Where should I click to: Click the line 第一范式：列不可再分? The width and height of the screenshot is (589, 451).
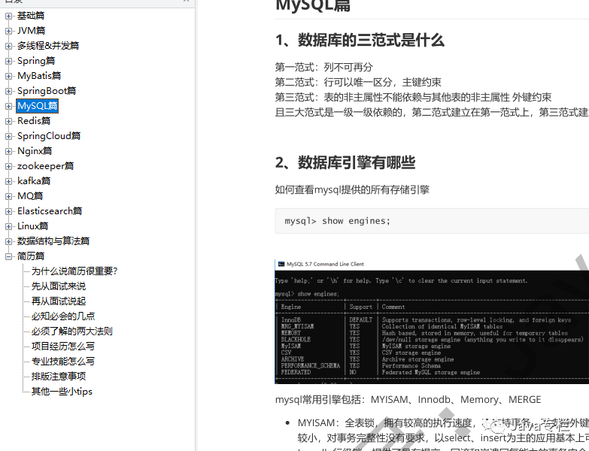pyautogui.click(x=323, y=67)
